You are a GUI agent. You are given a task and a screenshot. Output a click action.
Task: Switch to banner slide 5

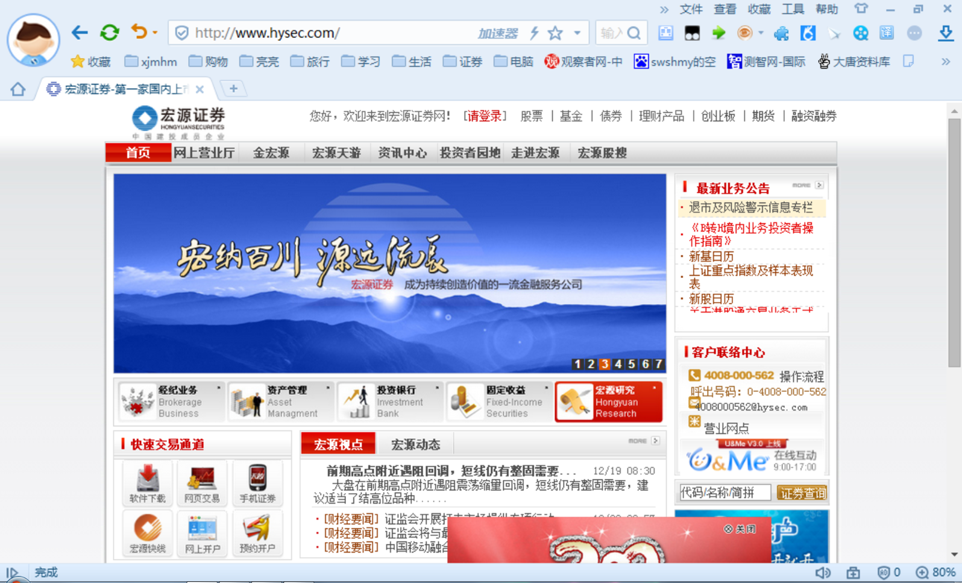(631, 364)
